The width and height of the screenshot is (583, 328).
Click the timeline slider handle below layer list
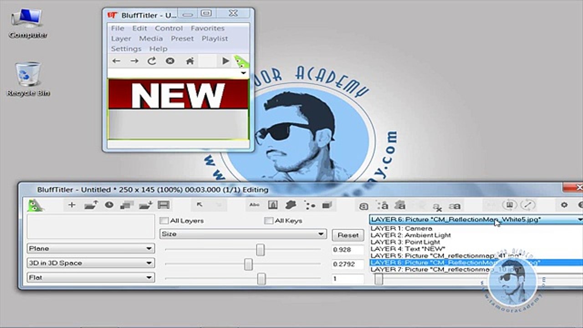pos(378,279)
